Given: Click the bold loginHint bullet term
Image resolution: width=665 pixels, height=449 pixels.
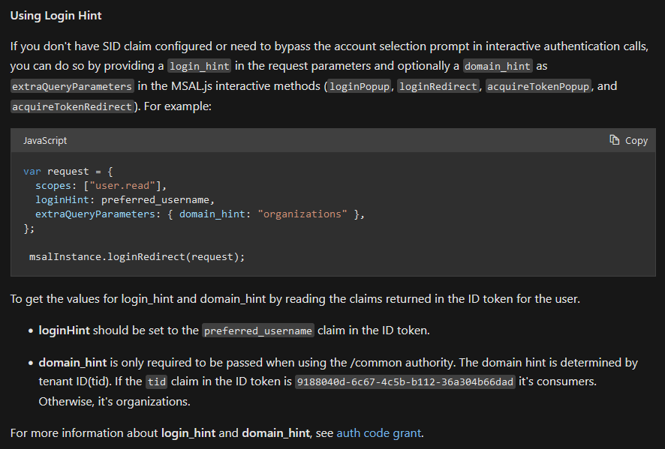Looking at the screenshot, I should coord(64,331).
